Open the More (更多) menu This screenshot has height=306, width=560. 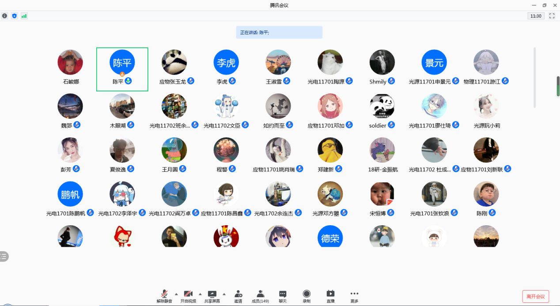click(354, 296)
